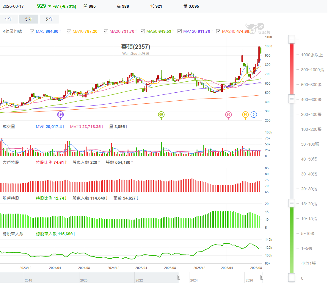Click the date 2026-08-17 in header
This screenshot has height=283, width=328.
point(13,6)
